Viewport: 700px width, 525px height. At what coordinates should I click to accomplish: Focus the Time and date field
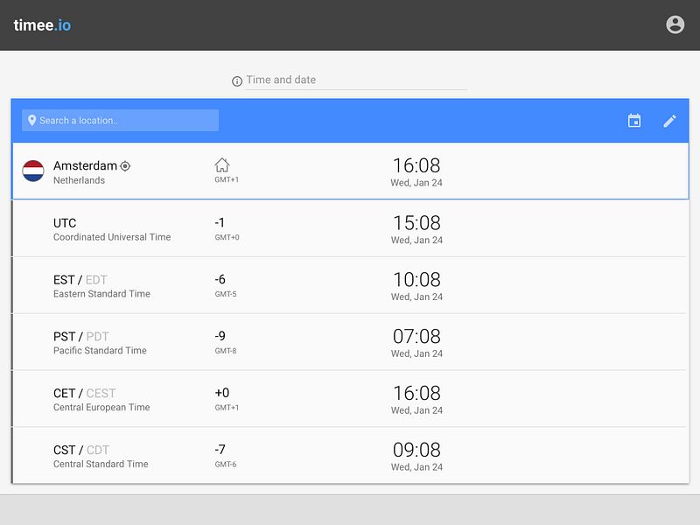(x=355, y=80)
